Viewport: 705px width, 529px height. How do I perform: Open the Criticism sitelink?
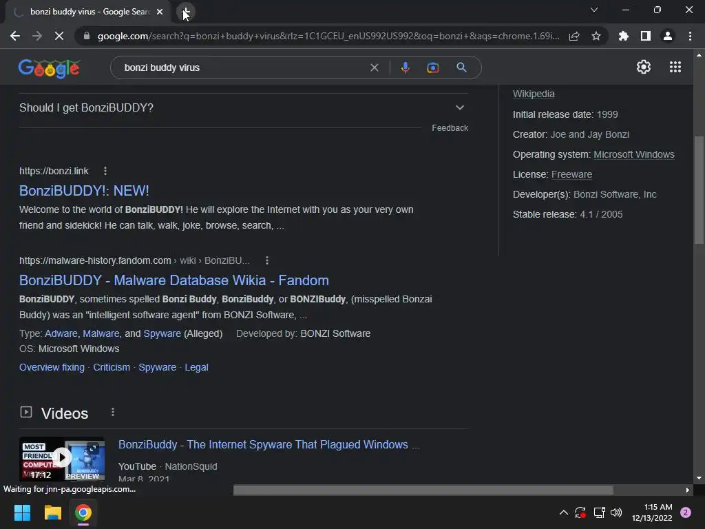tap(112, 367)
